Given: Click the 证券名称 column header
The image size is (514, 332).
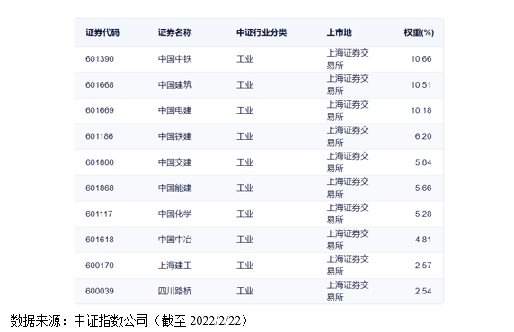Looking at the screenshot, I should (174, 32).
